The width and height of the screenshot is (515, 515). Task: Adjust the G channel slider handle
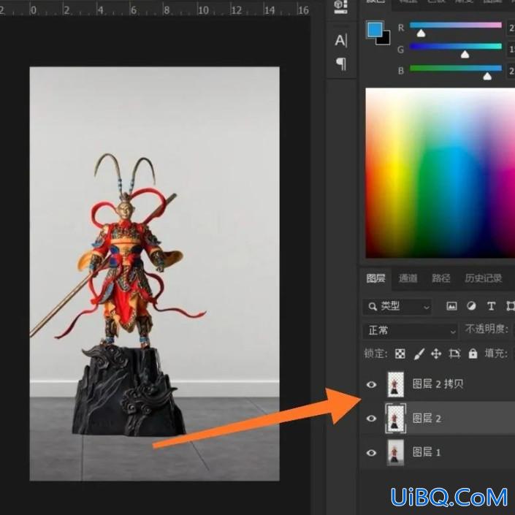(x=465, y=54)
